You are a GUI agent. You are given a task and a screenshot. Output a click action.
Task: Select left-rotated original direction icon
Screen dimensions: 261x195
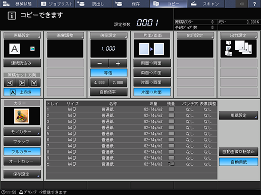[10, 83]
